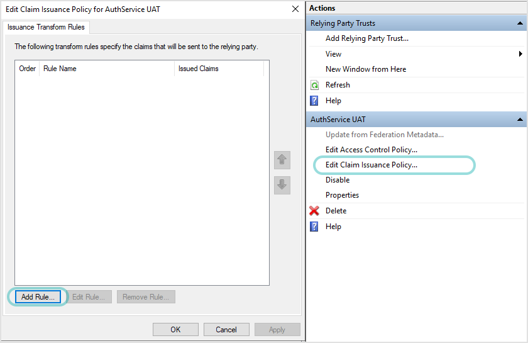Image resolution: width=528 pixels, height=343 pixels.
Task: Click the Remove Rule... button
Action: point(146,297)
